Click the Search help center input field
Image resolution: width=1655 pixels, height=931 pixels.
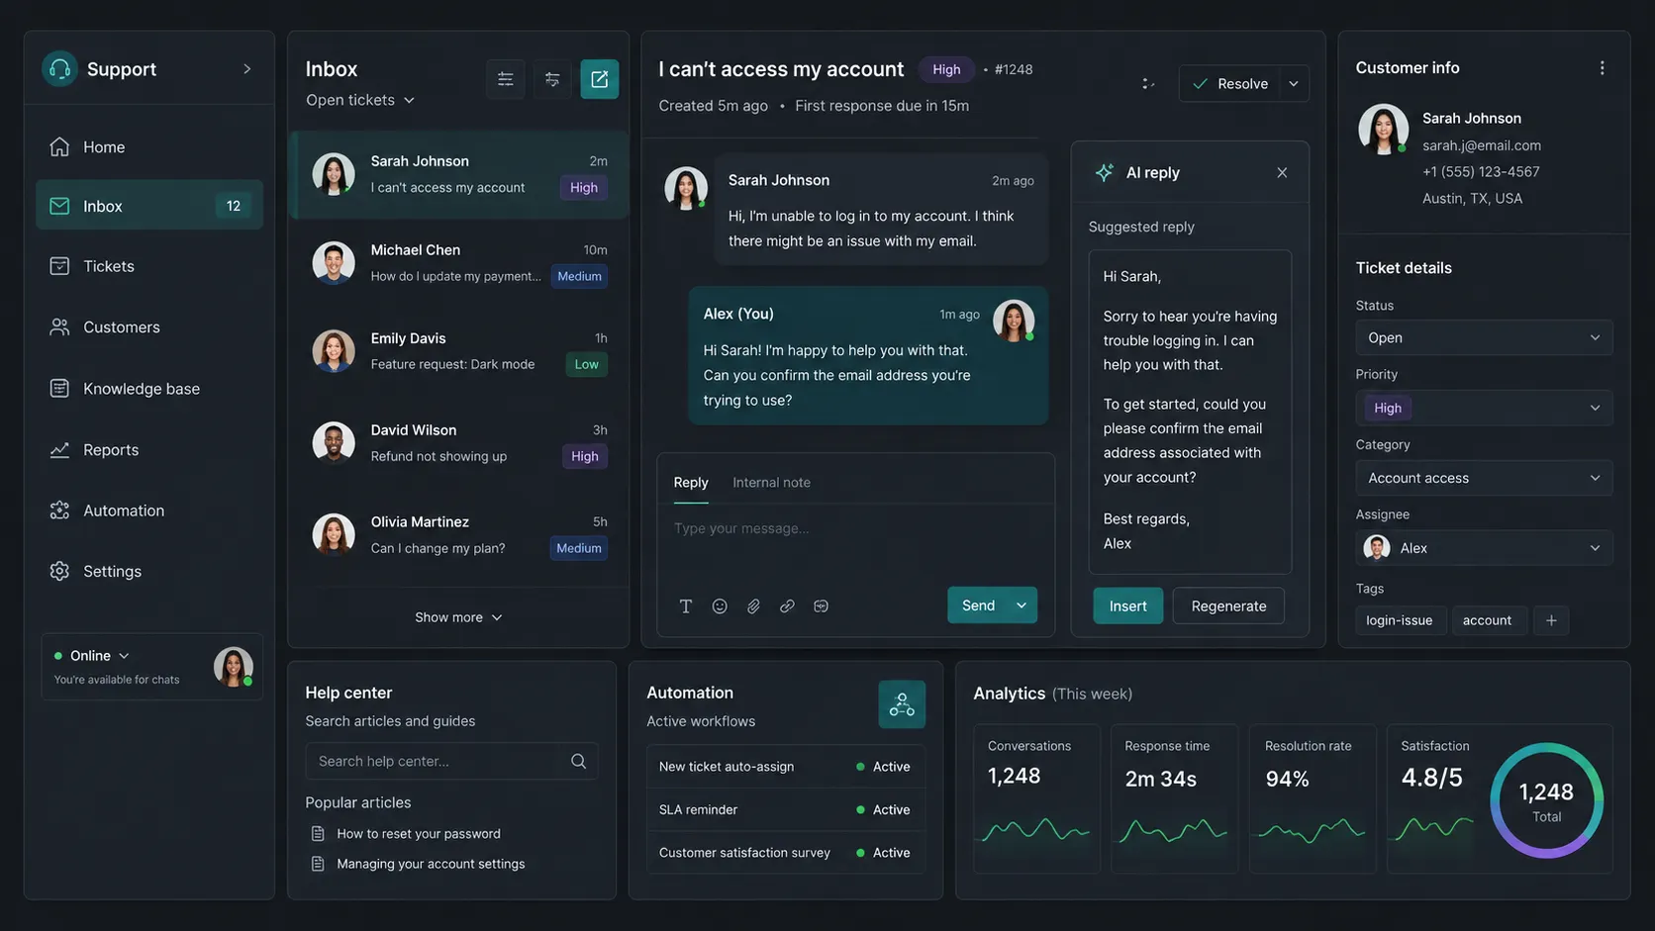(451, 761)
